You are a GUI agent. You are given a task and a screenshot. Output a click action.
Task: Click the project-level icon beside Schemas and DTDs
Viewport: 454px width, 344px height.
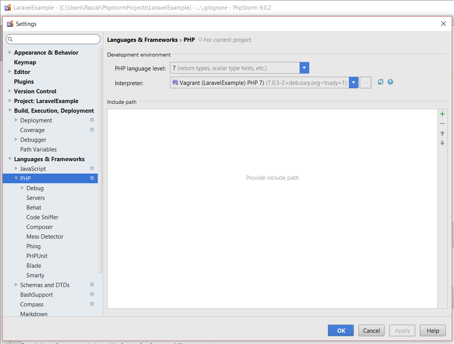click(x=92, y=285)
